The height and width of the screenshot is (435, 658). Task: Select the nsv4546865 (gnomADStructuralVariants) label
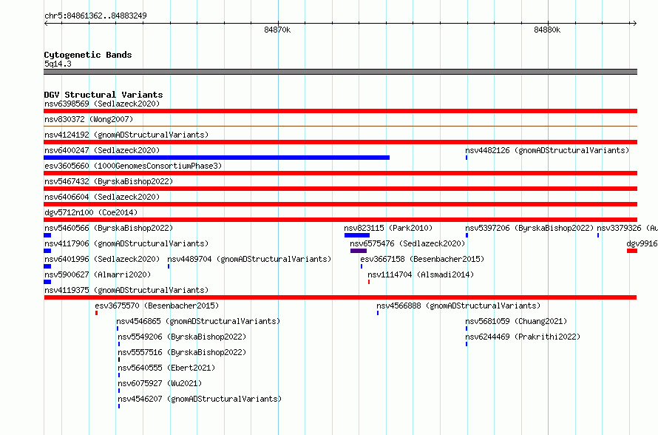point(198,321)
